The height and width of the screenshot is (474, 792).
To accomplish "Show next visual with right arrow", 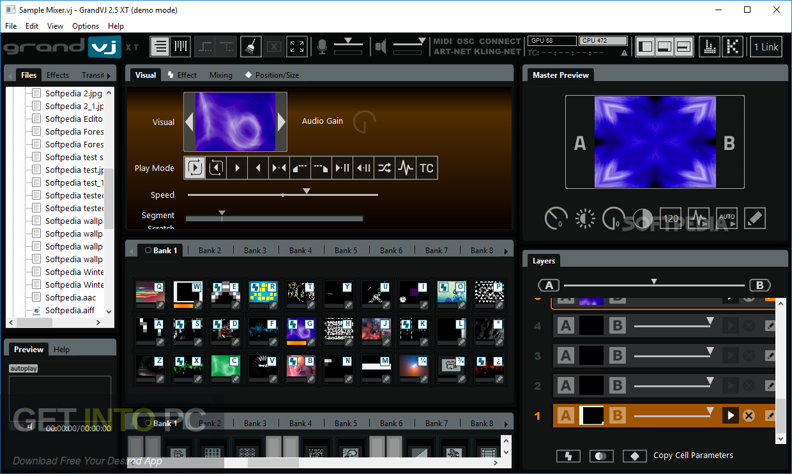I will (x=282, y=122).
